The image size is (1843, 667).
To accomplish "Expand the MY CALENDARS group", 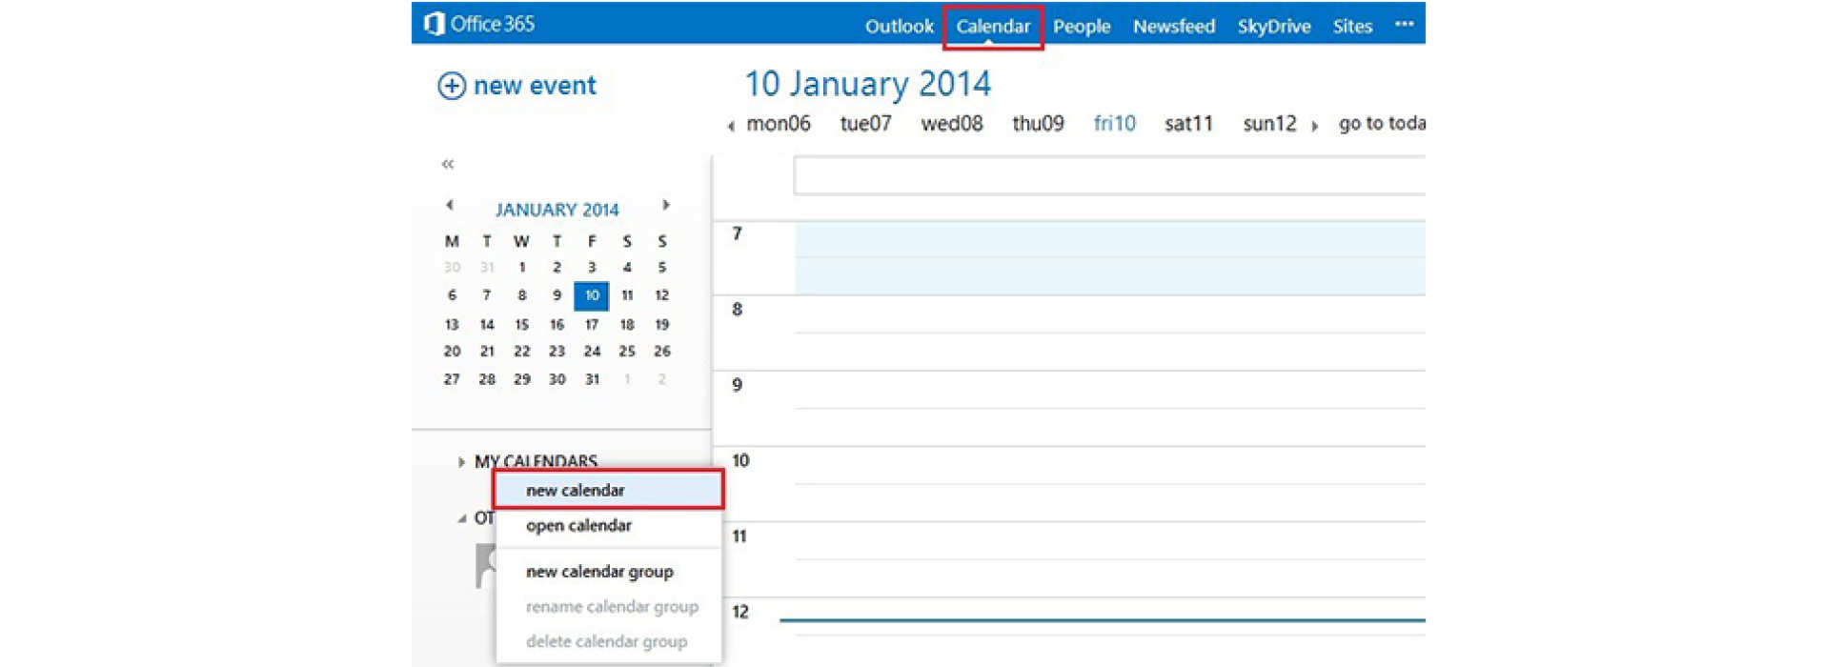I will [461, 462].
